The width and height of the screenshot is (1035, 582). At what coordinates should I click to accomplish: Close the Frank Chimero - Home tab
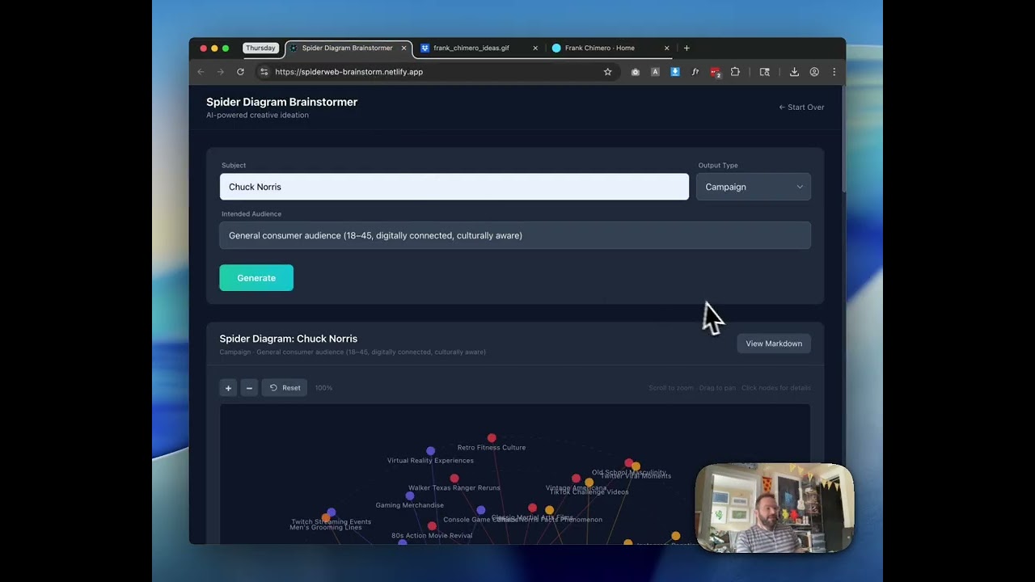667,48
